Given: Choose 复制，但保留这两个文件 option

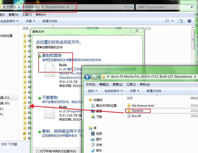Looking at the screenshot, I should [62, 131].
